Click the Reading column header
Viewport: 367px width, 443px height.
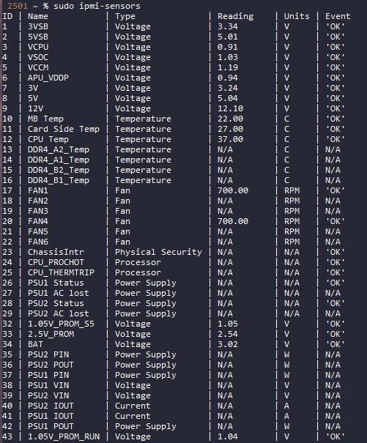click(x=236, y=16)
